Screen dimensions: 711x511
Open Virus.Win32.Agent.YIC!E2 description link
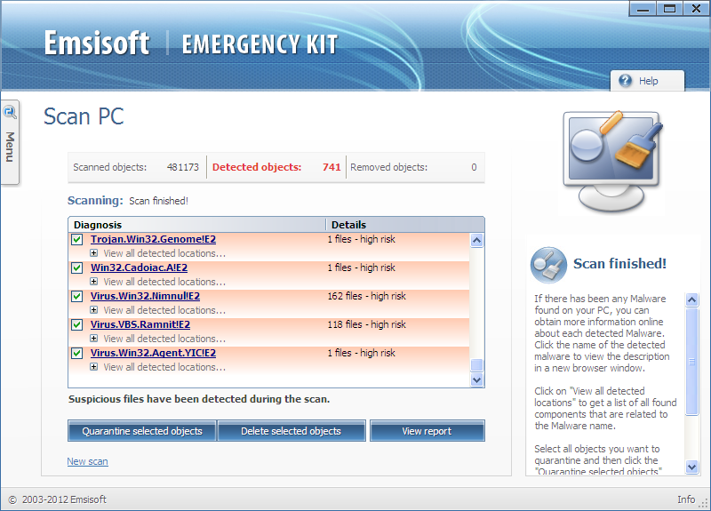click(153, 353)
